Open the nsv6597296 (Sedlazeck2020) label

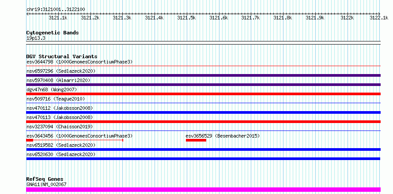pyautogui.click(x=61, y=71)
